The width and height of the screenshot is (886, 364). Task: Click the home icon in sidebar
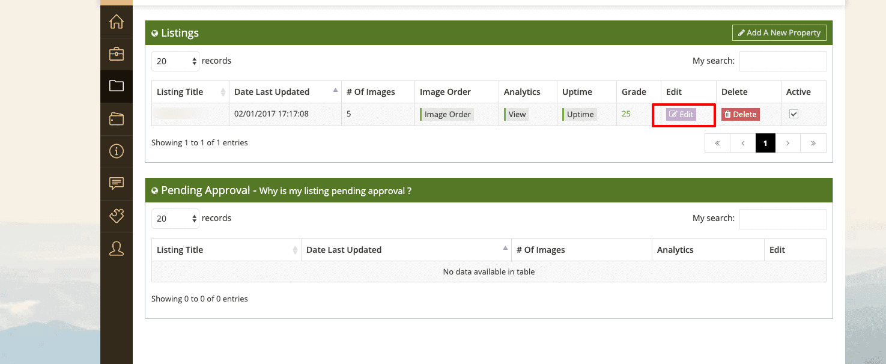[x=117, y=22]
